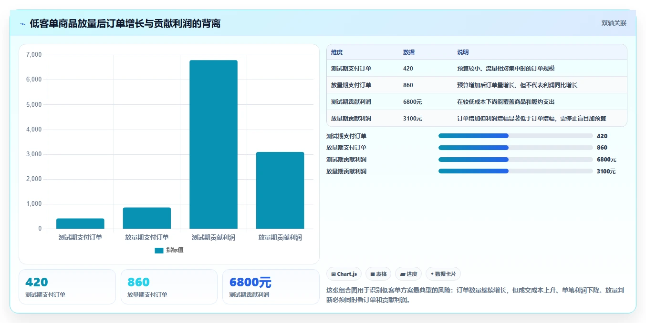Click the Chart.js tag chip
This screenshot has height=323, width=646.
(x=344, y=274)
